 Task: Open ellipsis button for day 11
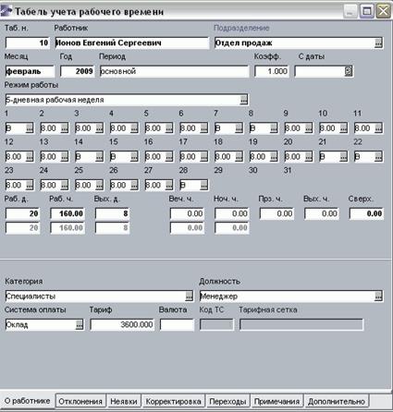(x=378, y=128)
